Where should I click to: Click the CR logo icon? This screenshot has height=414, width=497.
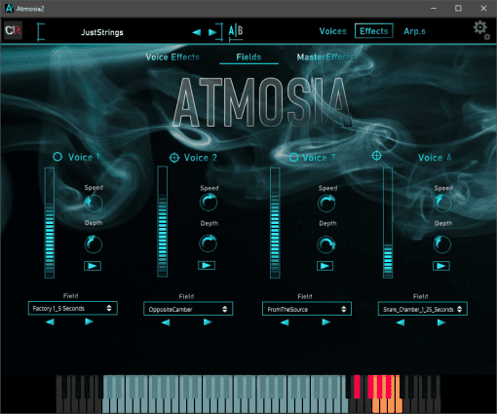point(13,30)
